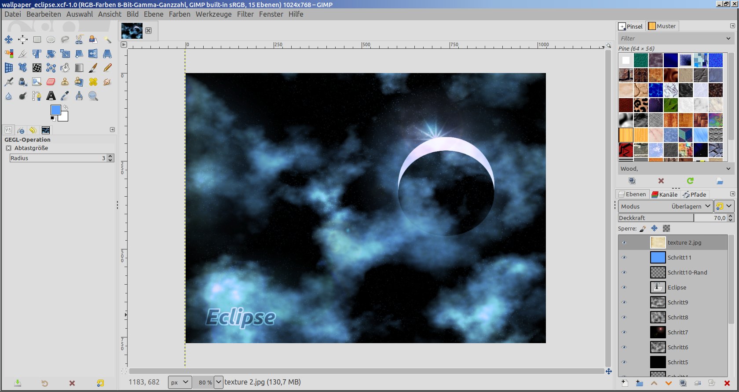Screen dimensions: 739x392
Task: Open the Filter menu
Action: tap(245, 14)
